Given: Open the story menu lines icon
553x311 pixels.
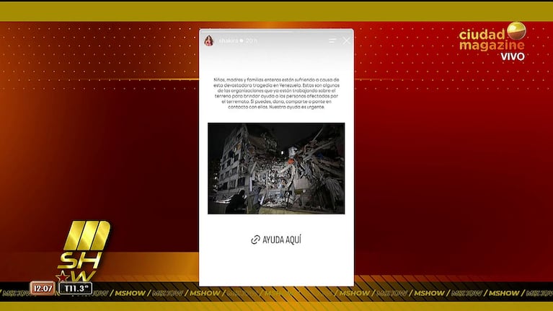Looking at the screenshot, I should coord(332,41).
